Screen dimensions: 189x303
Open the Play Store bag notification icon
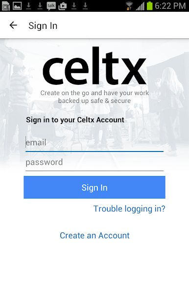pyautogui.click(x=63, y=6)
